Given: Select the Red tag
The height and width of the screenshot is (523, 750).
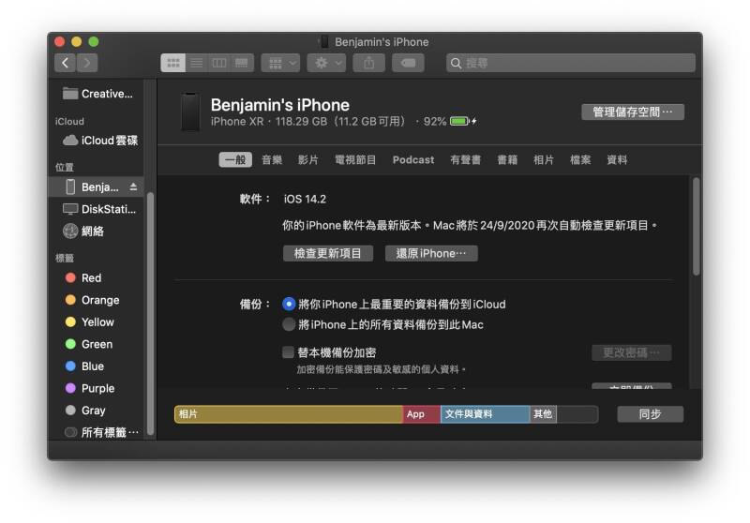Looking at the screenshot, I should 83,277.
